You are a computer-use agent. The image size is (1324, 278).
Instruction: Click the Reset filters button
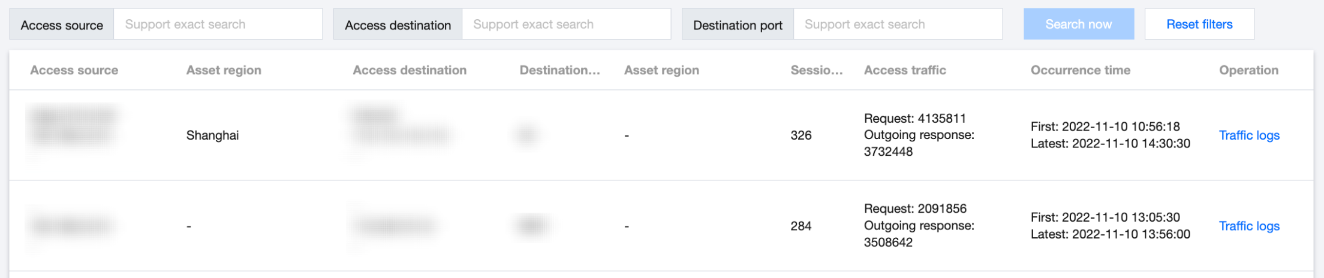(1199, 25)
